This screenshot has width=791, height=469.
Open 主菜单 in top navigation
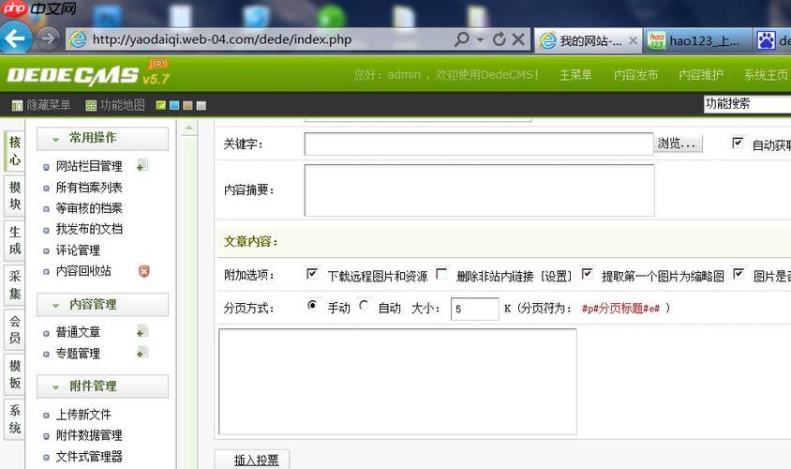point(575,75)
